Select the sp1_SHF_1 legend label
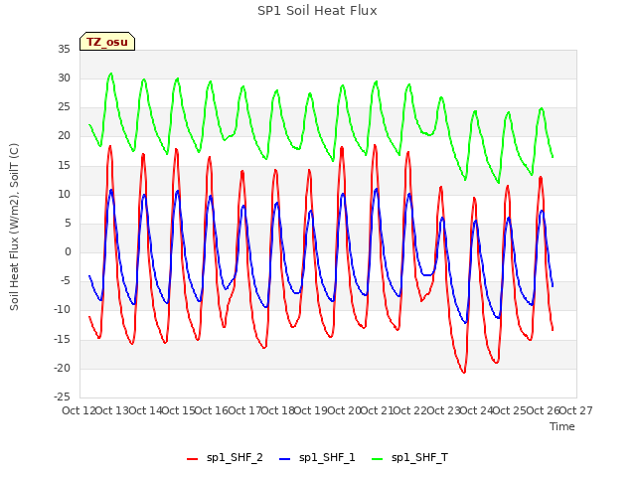Viewport: 636px width, 477px height. 327,458
